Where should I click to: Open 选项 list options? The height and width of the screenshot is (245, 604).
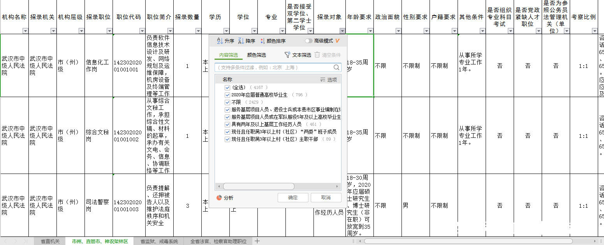pyautogui.click(x=328, y=80)
